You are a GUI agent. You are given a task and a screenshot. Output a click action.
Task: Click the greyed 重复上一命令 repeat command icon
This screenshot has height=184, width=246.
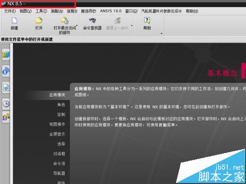pyautogui.click(x=117, y=21)
